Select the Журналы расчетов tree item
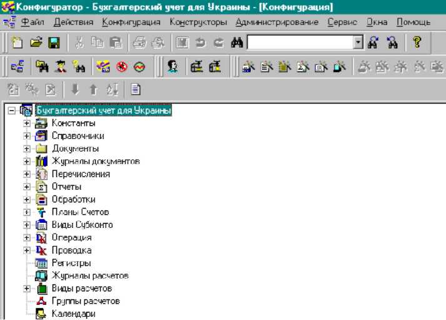This screenshot has height=320, width=446. [x=90, y=276]
